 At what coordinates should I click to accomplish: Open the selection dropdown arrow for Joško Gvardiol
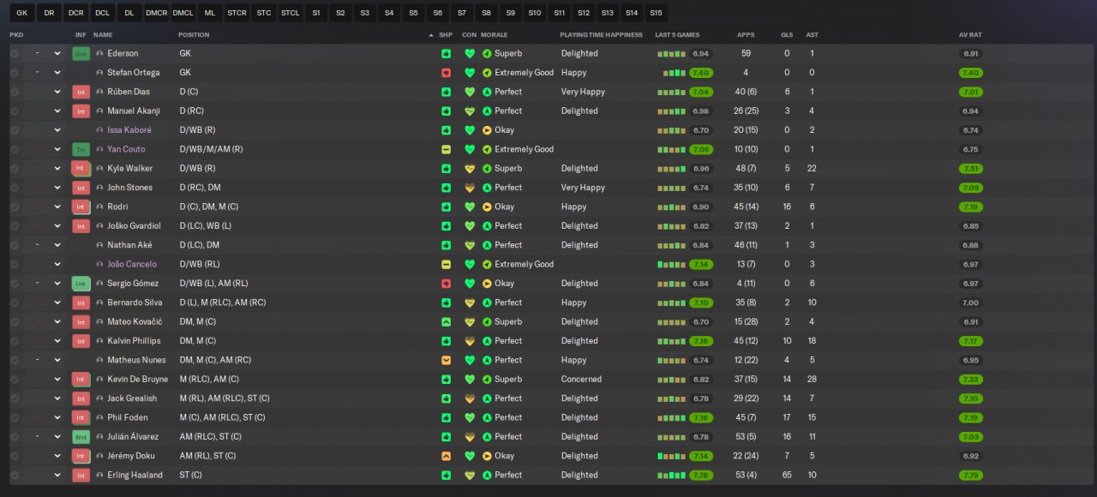coord(57,226)
